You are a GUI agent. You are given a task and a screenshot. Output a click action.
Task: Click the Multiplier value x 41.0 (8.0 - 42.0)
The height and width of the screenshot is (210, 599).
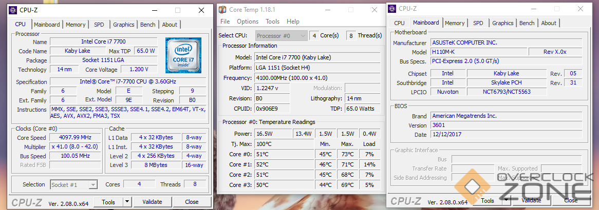pyautogui.click(x=76, y=146)
